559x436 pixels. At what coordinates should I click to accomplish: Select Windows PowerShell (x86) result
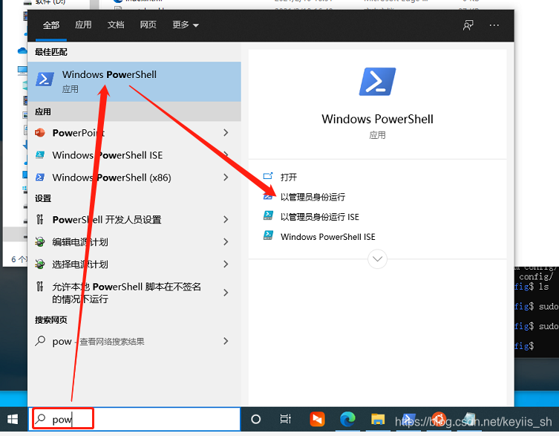tap(134, 178)
